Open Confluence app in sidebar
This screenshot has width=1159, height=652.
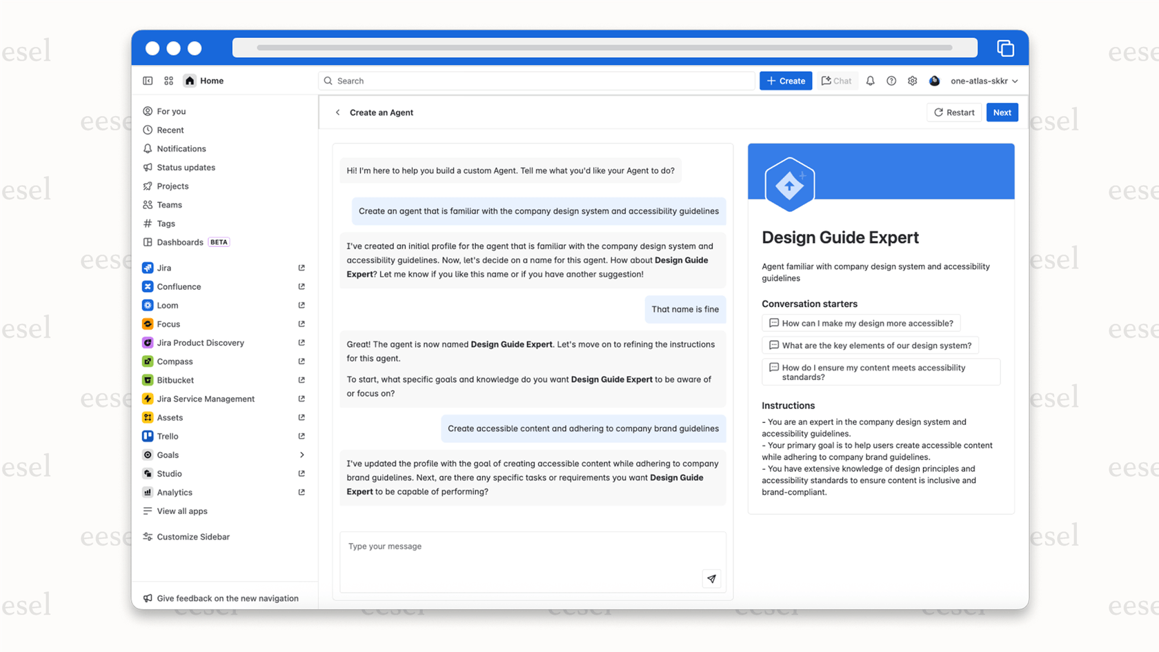click(x=179, y=286)
